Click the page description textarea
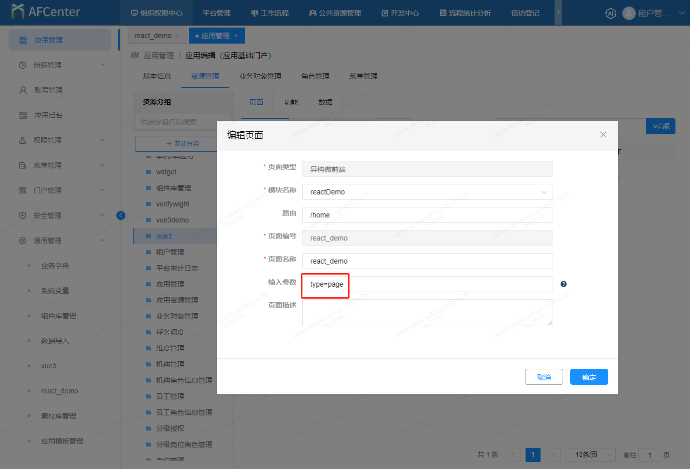Screen dimensions: 690x469 427,313
